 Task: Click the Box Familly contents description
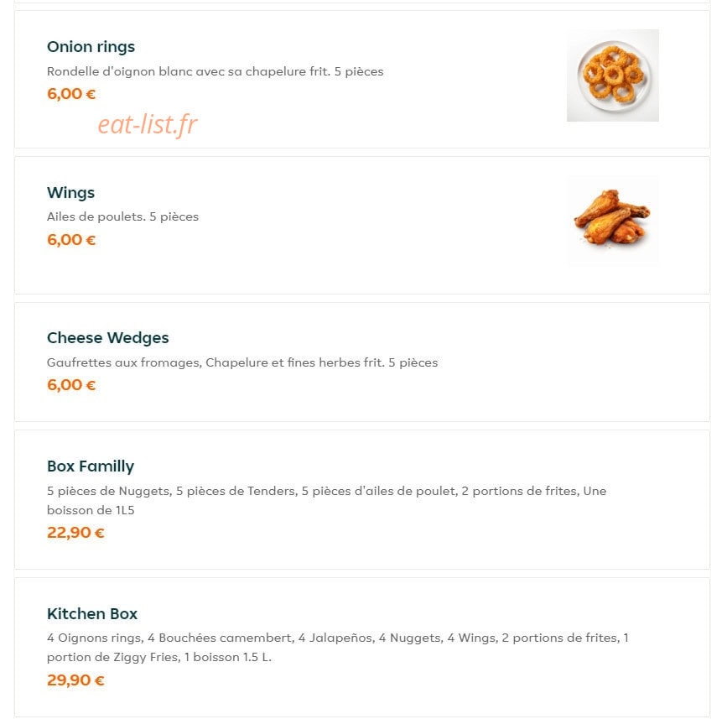tap(326, 501)
